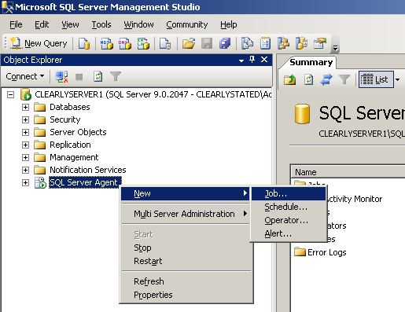Click the New Query toolbar button
This screenshot has height=312, width=405.
tap(39, 43)
